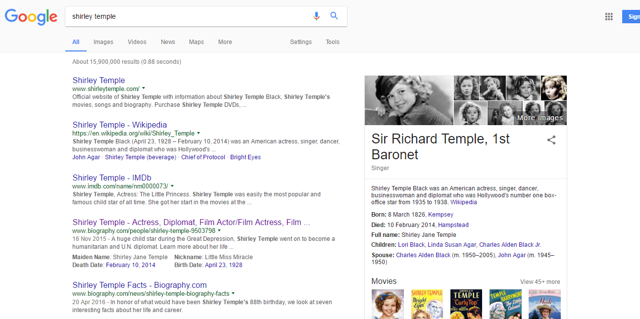Switch to the Images tab

pyautogui.click(x=103, y=42)
